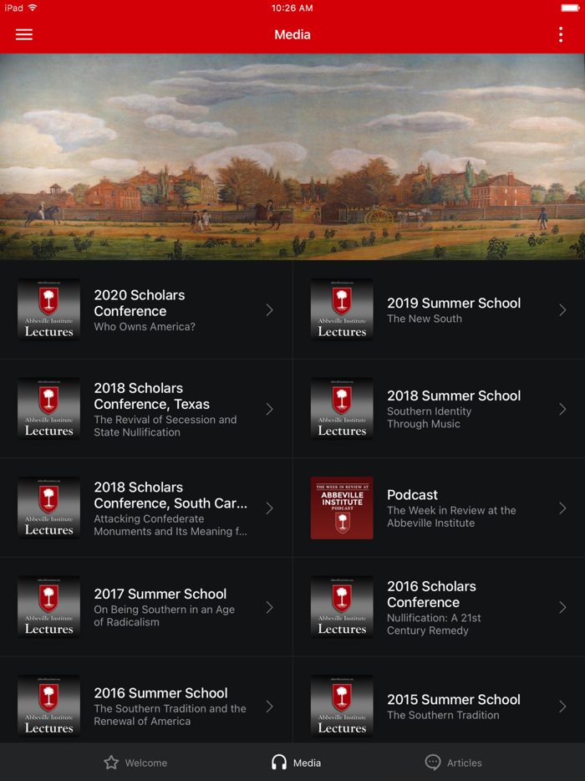585x781 pixels.
Task: Tap the Media headphones icon
Action: [279, 763]
